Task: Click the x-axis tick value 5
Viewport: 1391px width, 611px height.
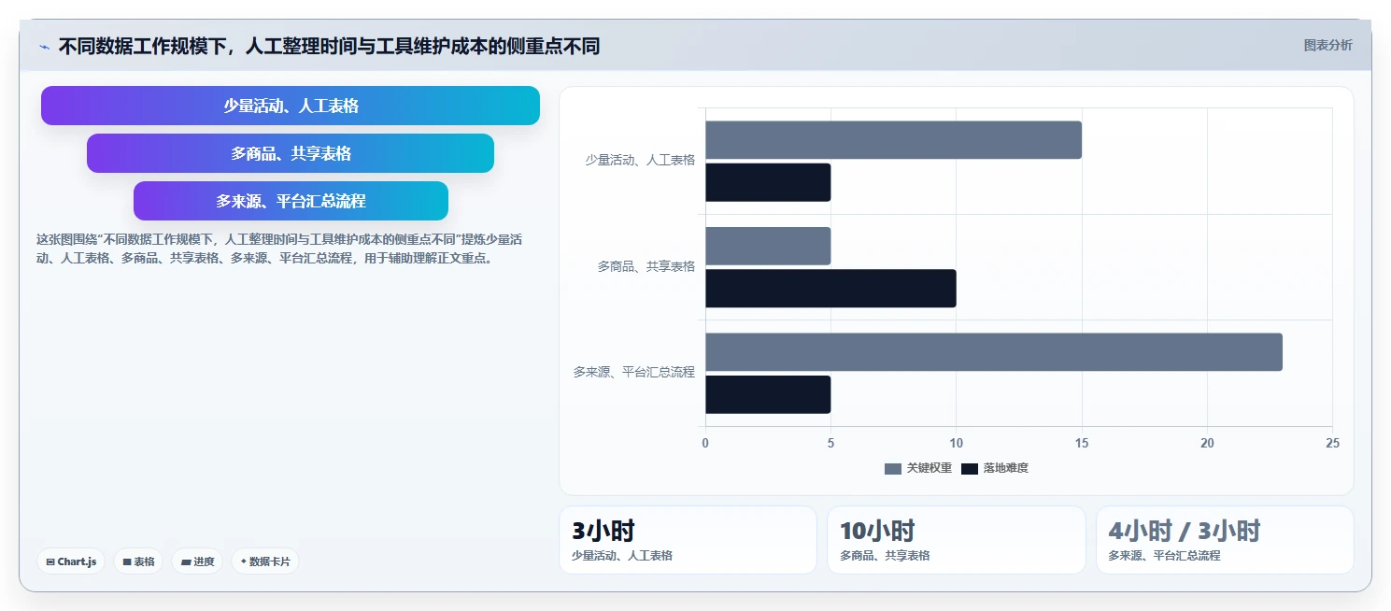Action: pos(830,444)
